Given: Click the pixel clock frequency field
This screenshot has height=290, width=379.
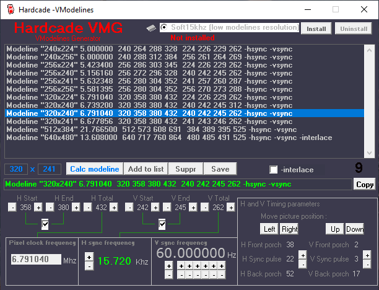Looking at the screenshot, I should [x=36, y=259].
